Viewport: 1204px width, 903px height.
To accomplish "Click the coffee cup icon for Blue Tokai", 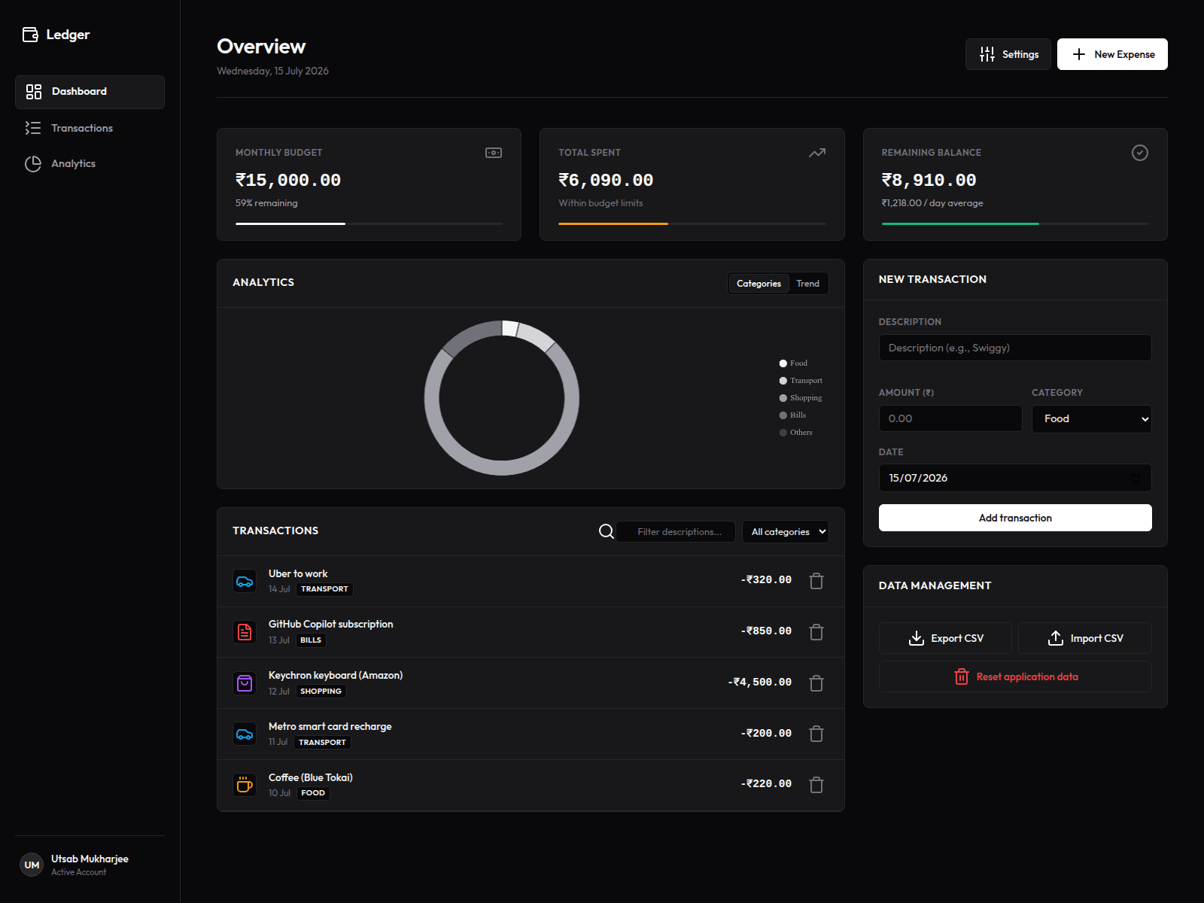I will pyautogui.click(x=245, y=785).
